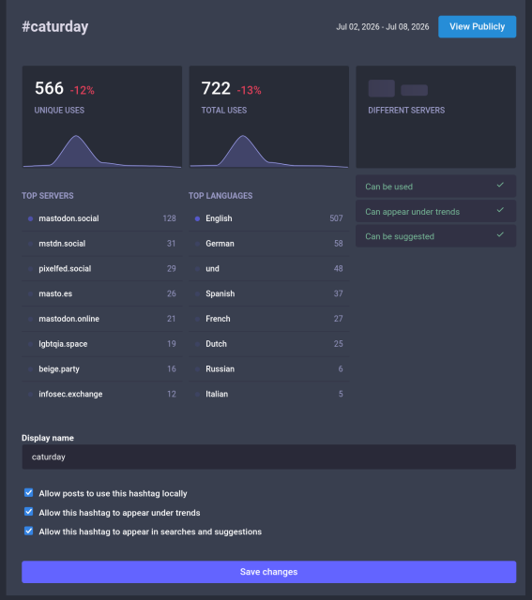Toggle Allow this hashtag to appear under trends
532x600 pixels.
pos(29,512)
